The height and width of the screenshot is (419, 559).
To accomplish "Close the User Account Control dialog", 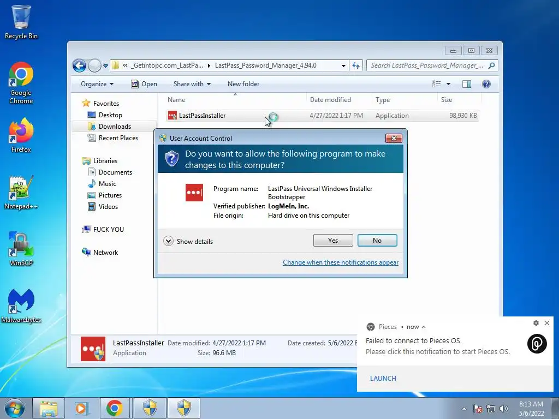I will click(394, 138).
